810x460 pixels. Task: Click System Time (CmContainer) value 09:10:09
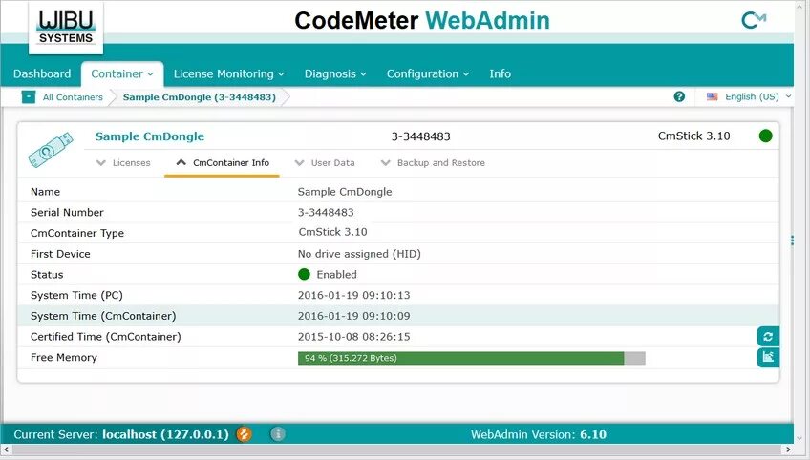coord(353,316)
